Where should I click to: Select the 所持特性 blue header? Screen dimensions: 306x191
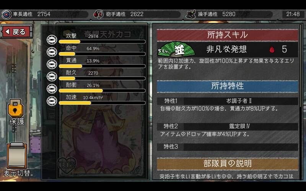tap(227, 86)
